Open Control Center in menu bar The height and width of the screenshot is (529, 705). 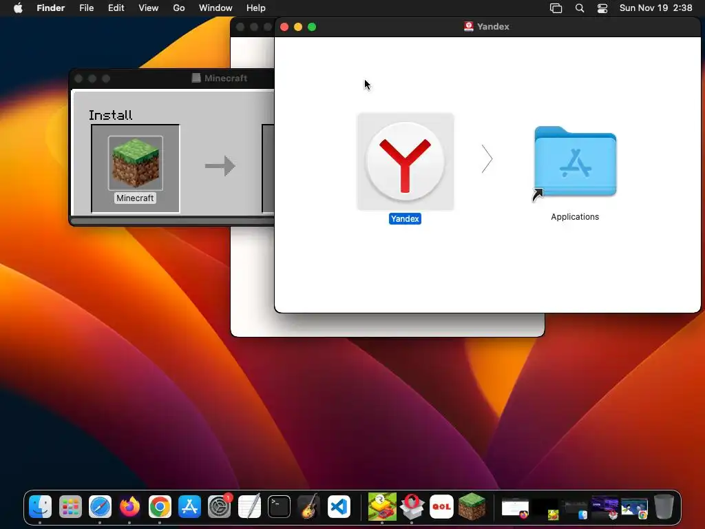602,8
